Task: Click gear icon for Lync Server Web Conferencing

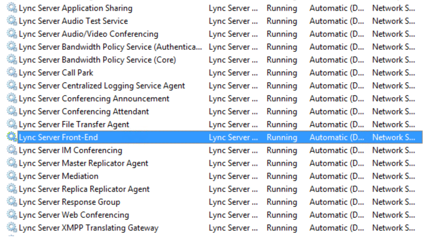Action: (x=12, y=215)
